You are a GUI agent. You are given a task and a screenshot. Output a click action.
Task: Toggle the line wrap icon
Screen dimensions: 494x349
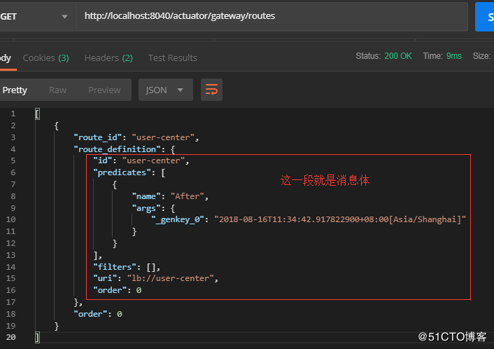coord(211,90)
